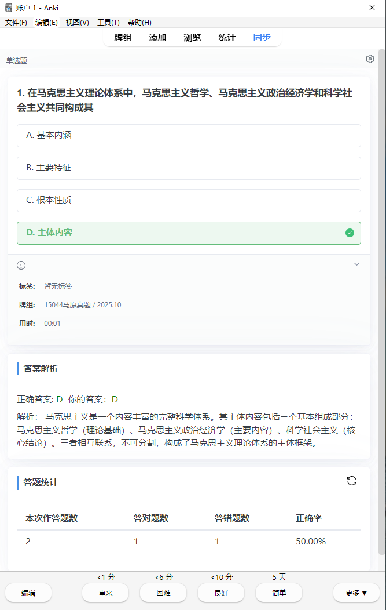Click the 本次作答题数 column header
The width and height of the screenshot is (386, 610).
[52, 518]
